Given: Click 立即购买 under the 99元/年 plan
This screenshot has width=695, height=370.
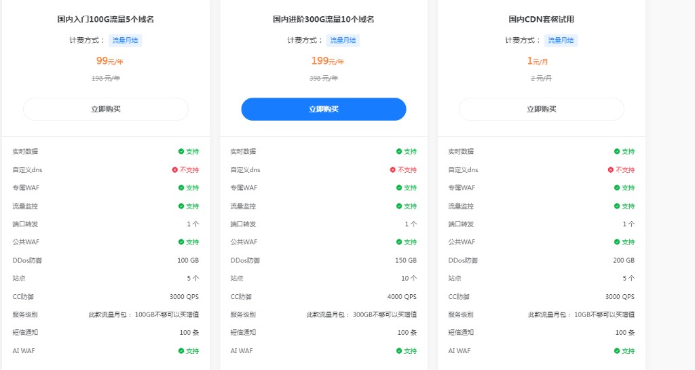Looking at the screenshot, I should click(x=106, y=109).
